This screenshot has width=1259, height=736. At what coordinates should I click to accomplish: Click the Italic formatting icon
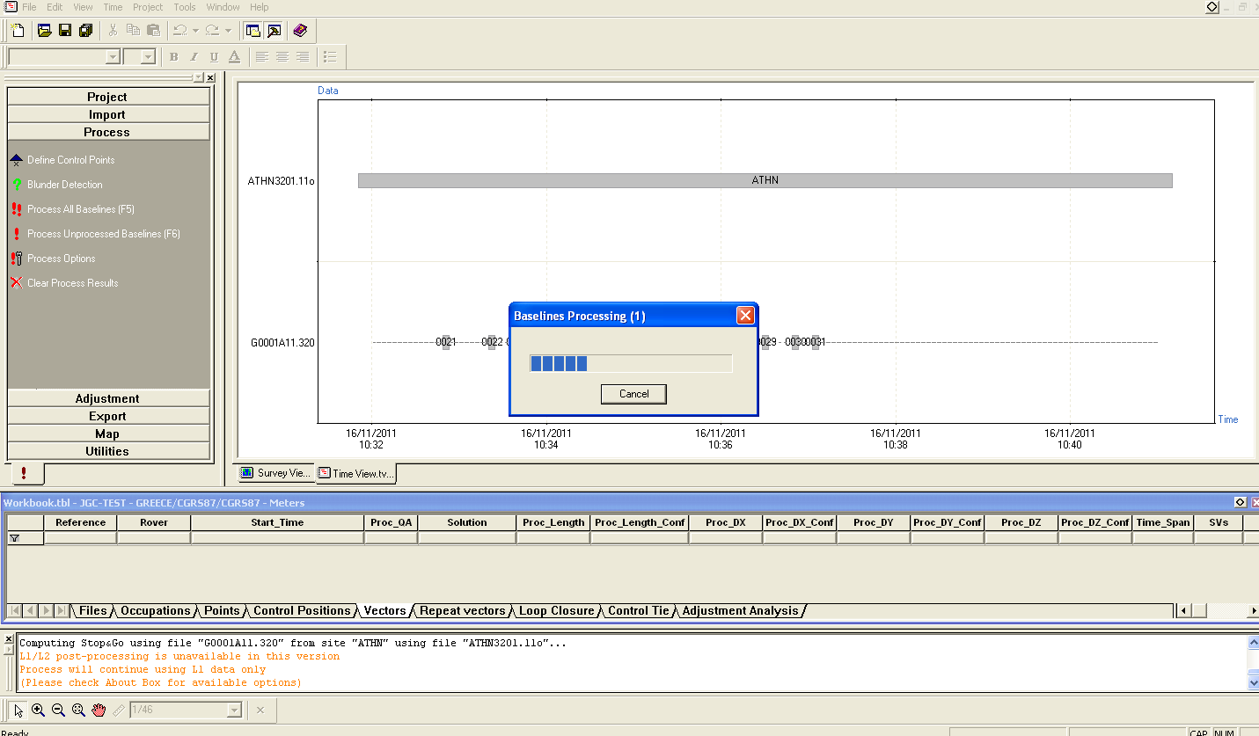pyautogui.click(x=194, y=57)
